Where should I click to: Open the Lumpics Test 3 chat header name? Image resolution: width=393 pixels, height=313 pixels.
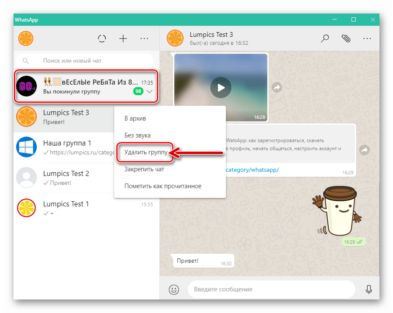(x=212, y=34)
